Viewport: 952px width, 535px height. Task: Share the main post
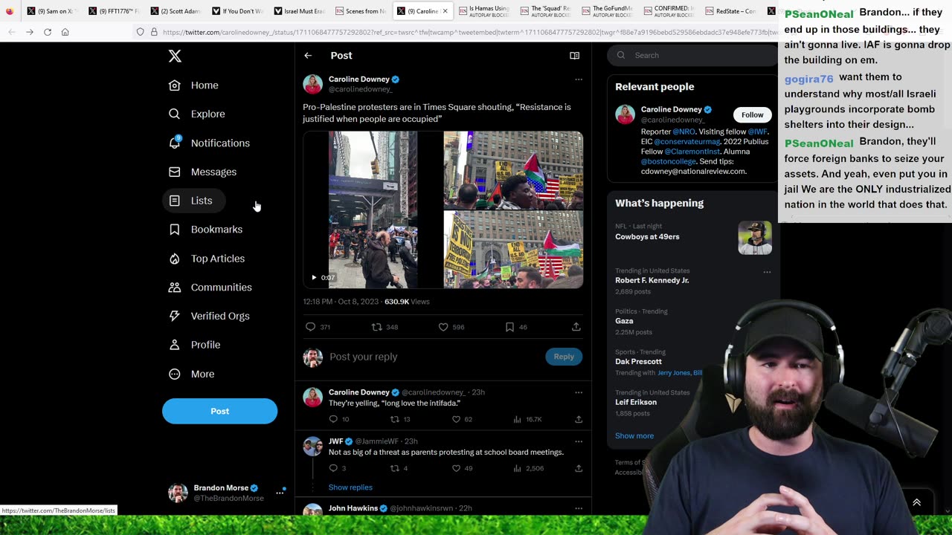(576, 327)
